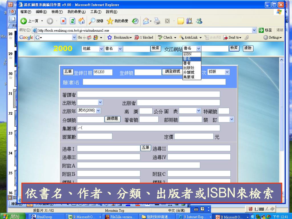The height and width of the screenshot is (219, 292).
Task: Open the Send to toolbar button
Action: click(x=232, y=37)
